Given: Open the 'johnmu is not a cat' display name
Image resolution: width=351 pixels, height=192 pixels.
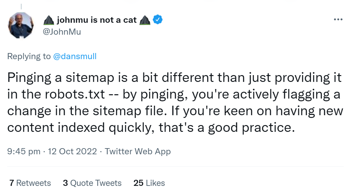Looking at the screenshot, I should (97, 20).
